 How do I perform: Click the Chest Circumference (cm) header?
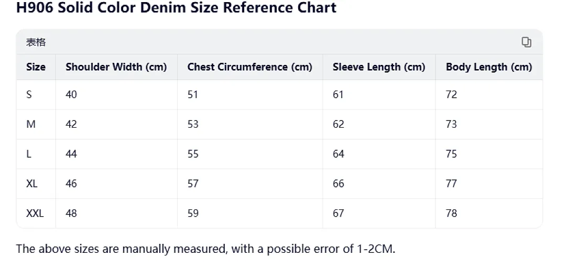point(250,67)
